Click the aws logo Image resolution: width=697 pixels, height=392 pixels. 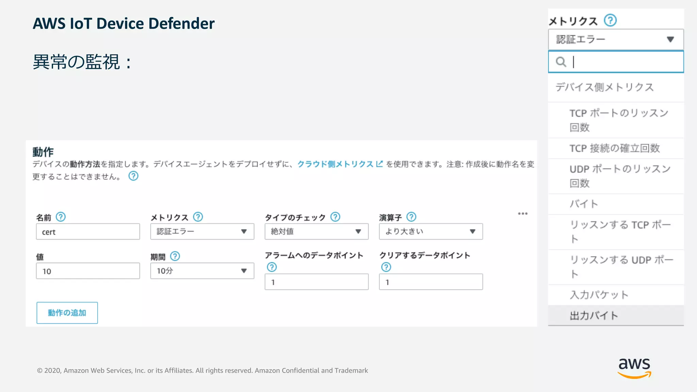[x=634, y=368]
